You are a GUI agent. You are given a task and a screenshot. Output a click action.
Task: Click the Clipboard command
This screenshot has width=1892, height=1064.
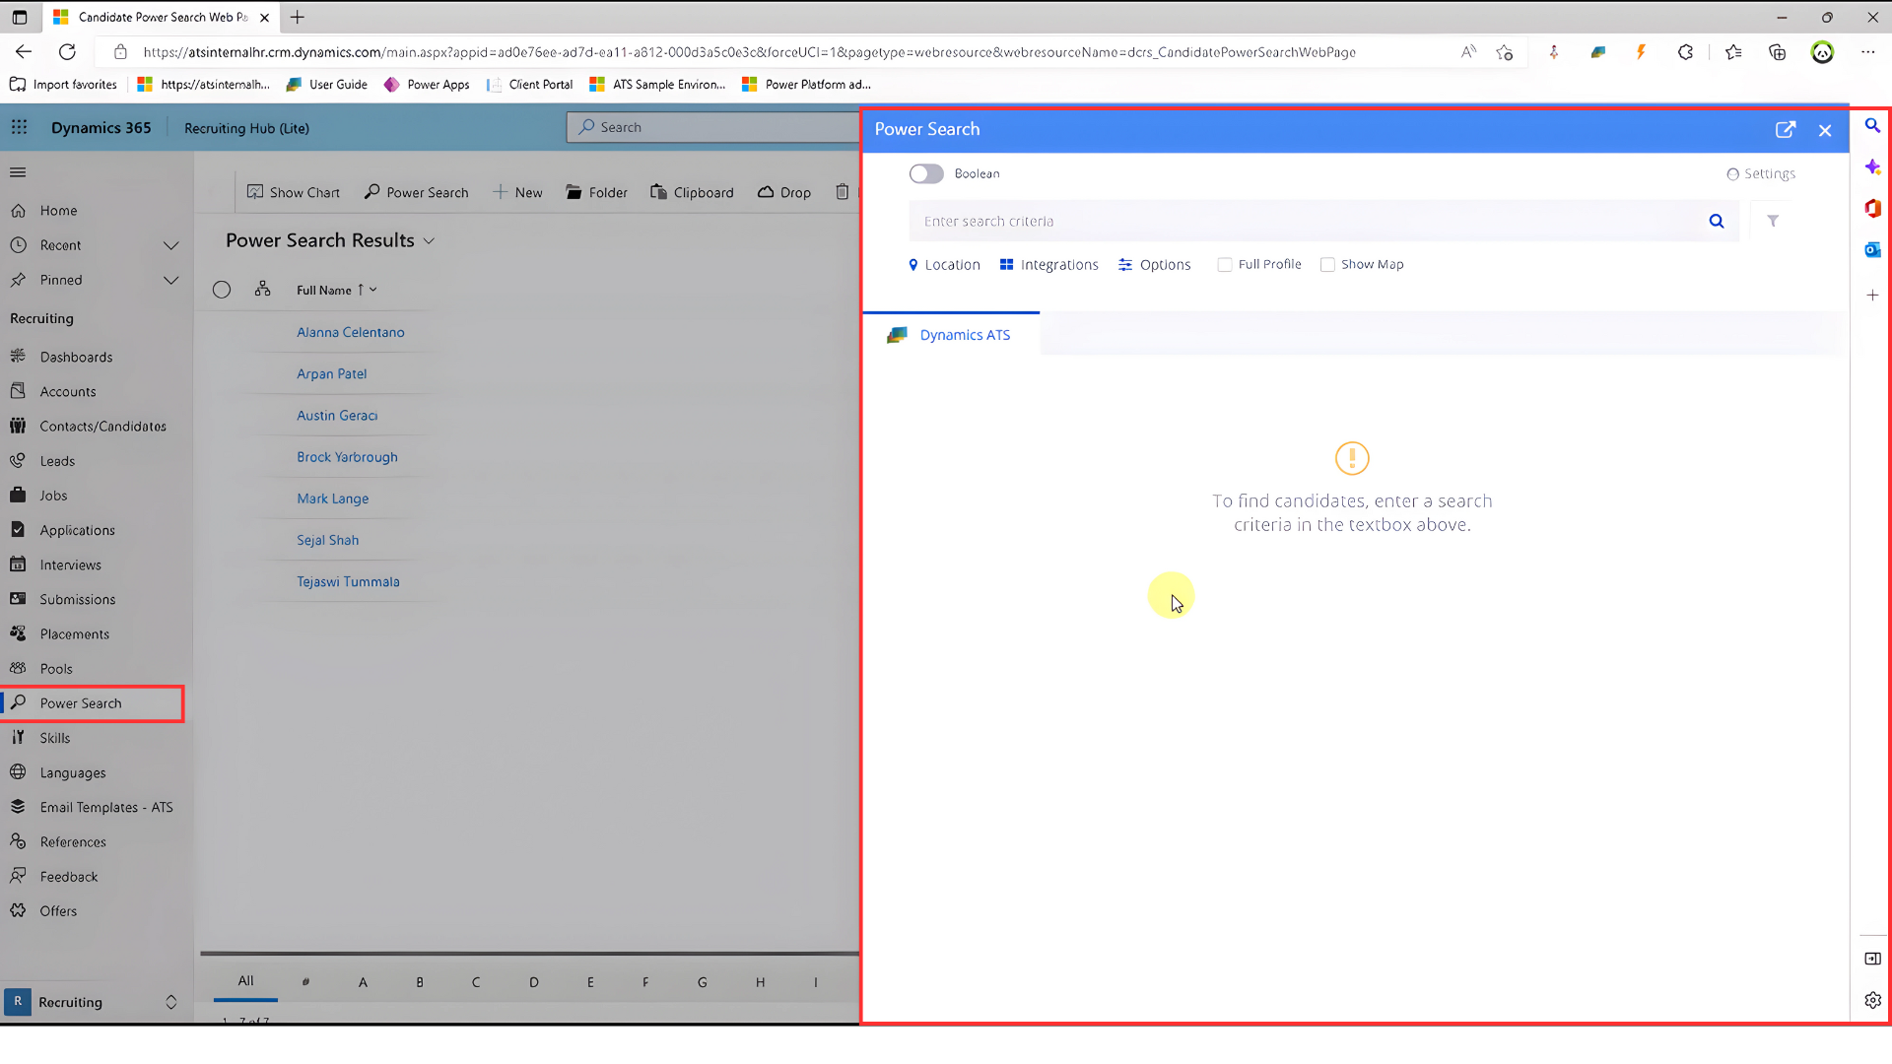pyautogui.click(x=692, y=192)
